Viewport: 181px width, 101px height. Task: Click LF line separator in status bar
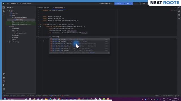click(161, 96)
